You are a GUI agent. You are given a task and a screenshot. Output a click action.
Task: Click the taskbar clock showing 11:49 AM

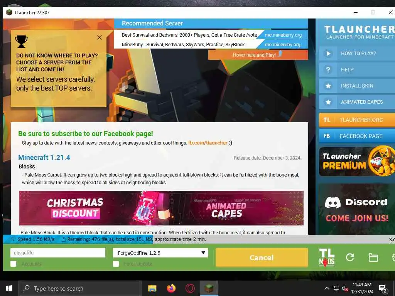[x=362, y=288]
